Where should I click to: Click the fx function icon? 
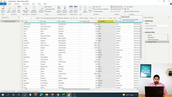tap(31, 18)
